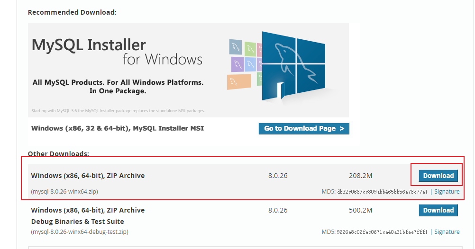Click the Go to Download Page button
The image size is (475, 249).
304,128
